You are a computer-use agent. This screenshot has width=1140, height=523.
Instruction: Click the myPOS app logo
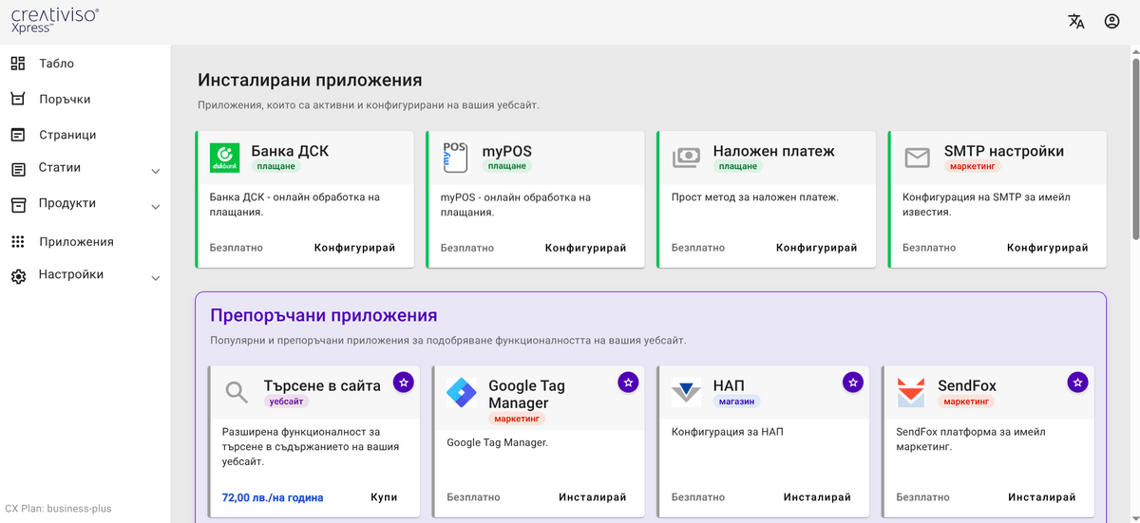click(456, 158)
